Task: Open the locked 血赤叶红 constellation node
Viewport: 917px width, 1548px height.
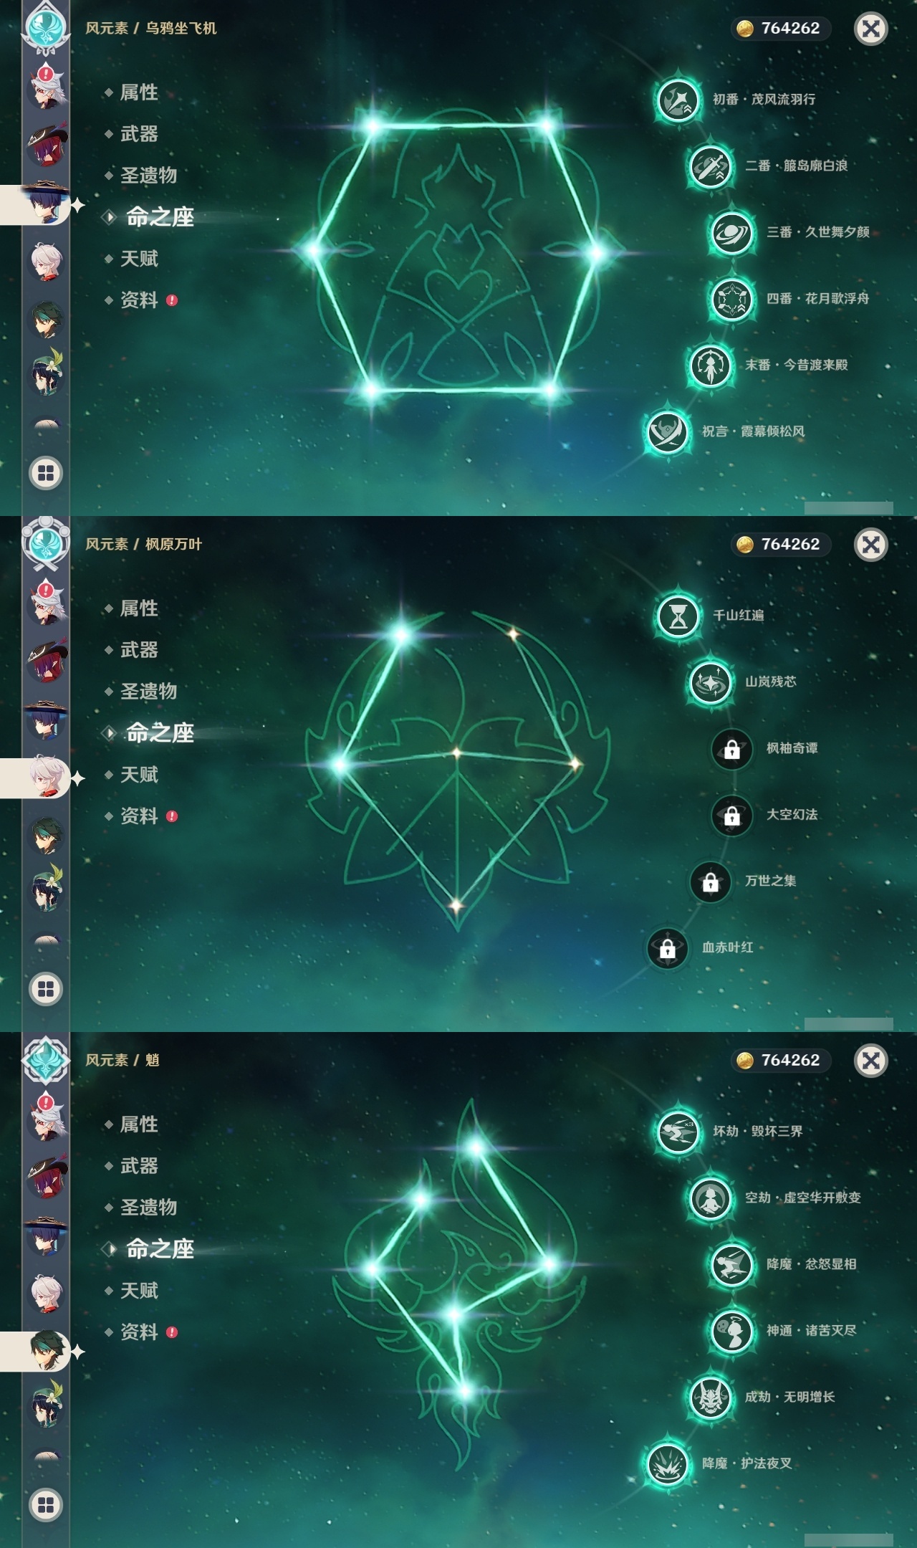Action: pos(667,947)
